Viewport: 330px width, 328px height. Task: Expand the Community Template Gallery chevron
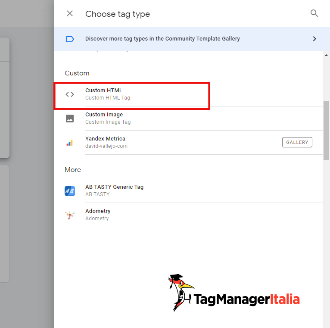click(x=314, y=39)
